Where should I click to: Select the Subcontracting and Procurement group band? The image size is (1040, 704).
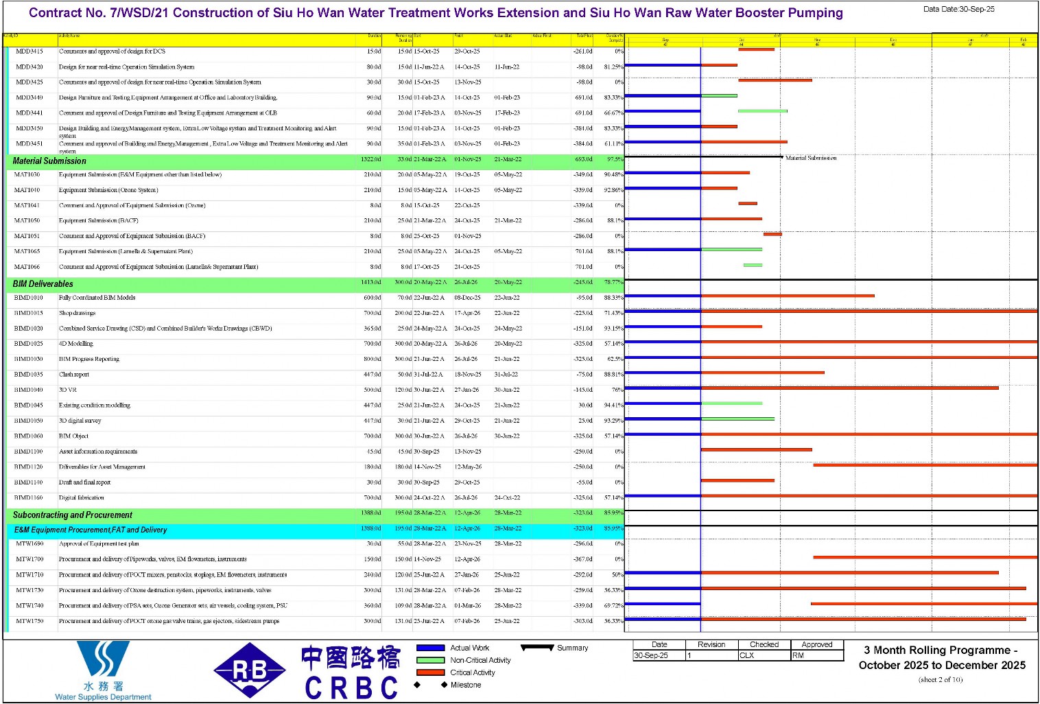pyautogui.click(x=315, y=515)
